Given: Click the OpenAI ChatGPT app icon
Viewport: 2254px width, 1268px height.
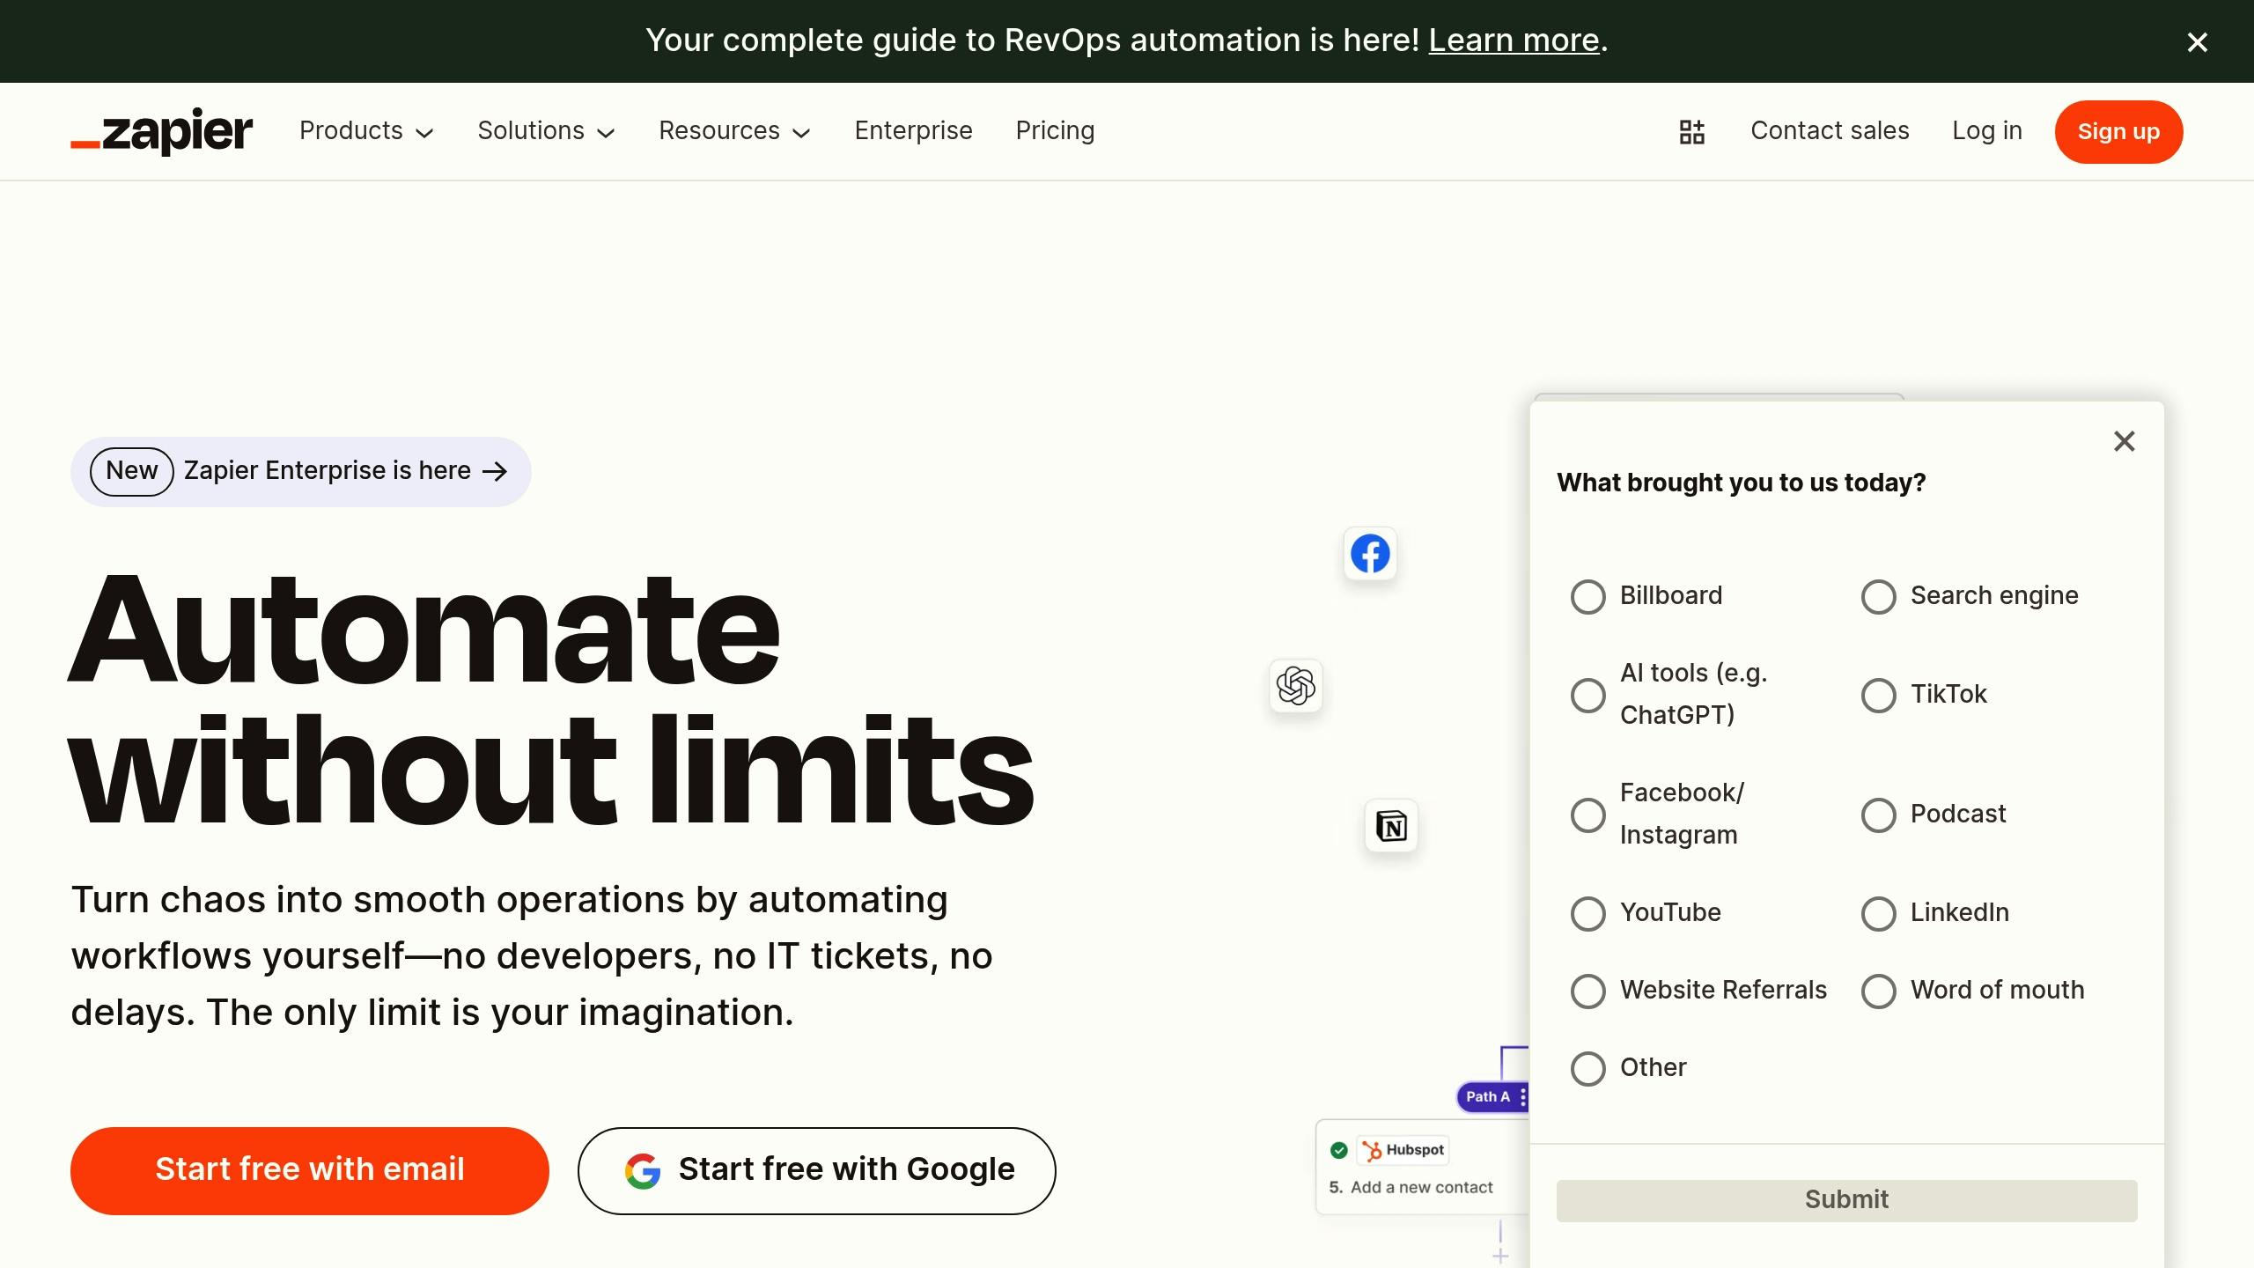Looking at the screenshot, I should [x=1296, y=686].
